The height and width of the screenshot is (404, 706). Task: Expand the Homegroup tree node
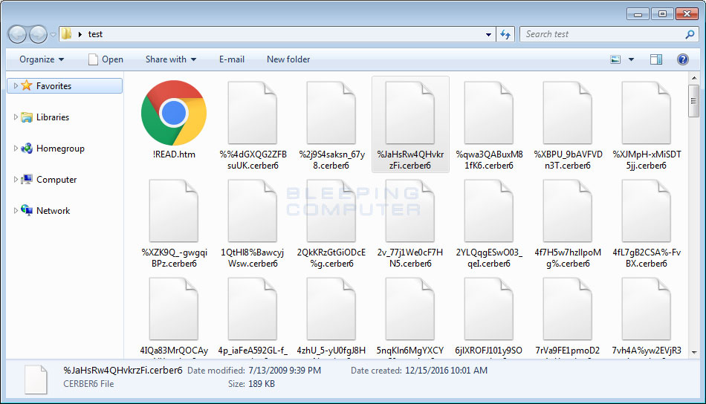pyautogui.click(x=16, y=148)
